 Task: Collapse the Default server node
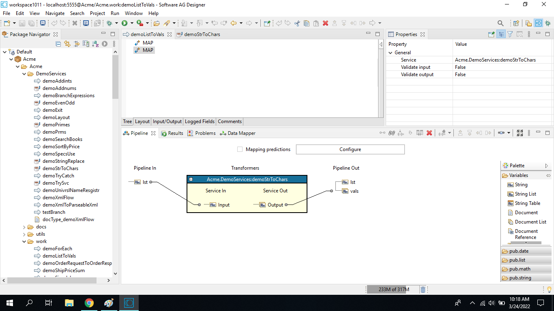(4, 52)
